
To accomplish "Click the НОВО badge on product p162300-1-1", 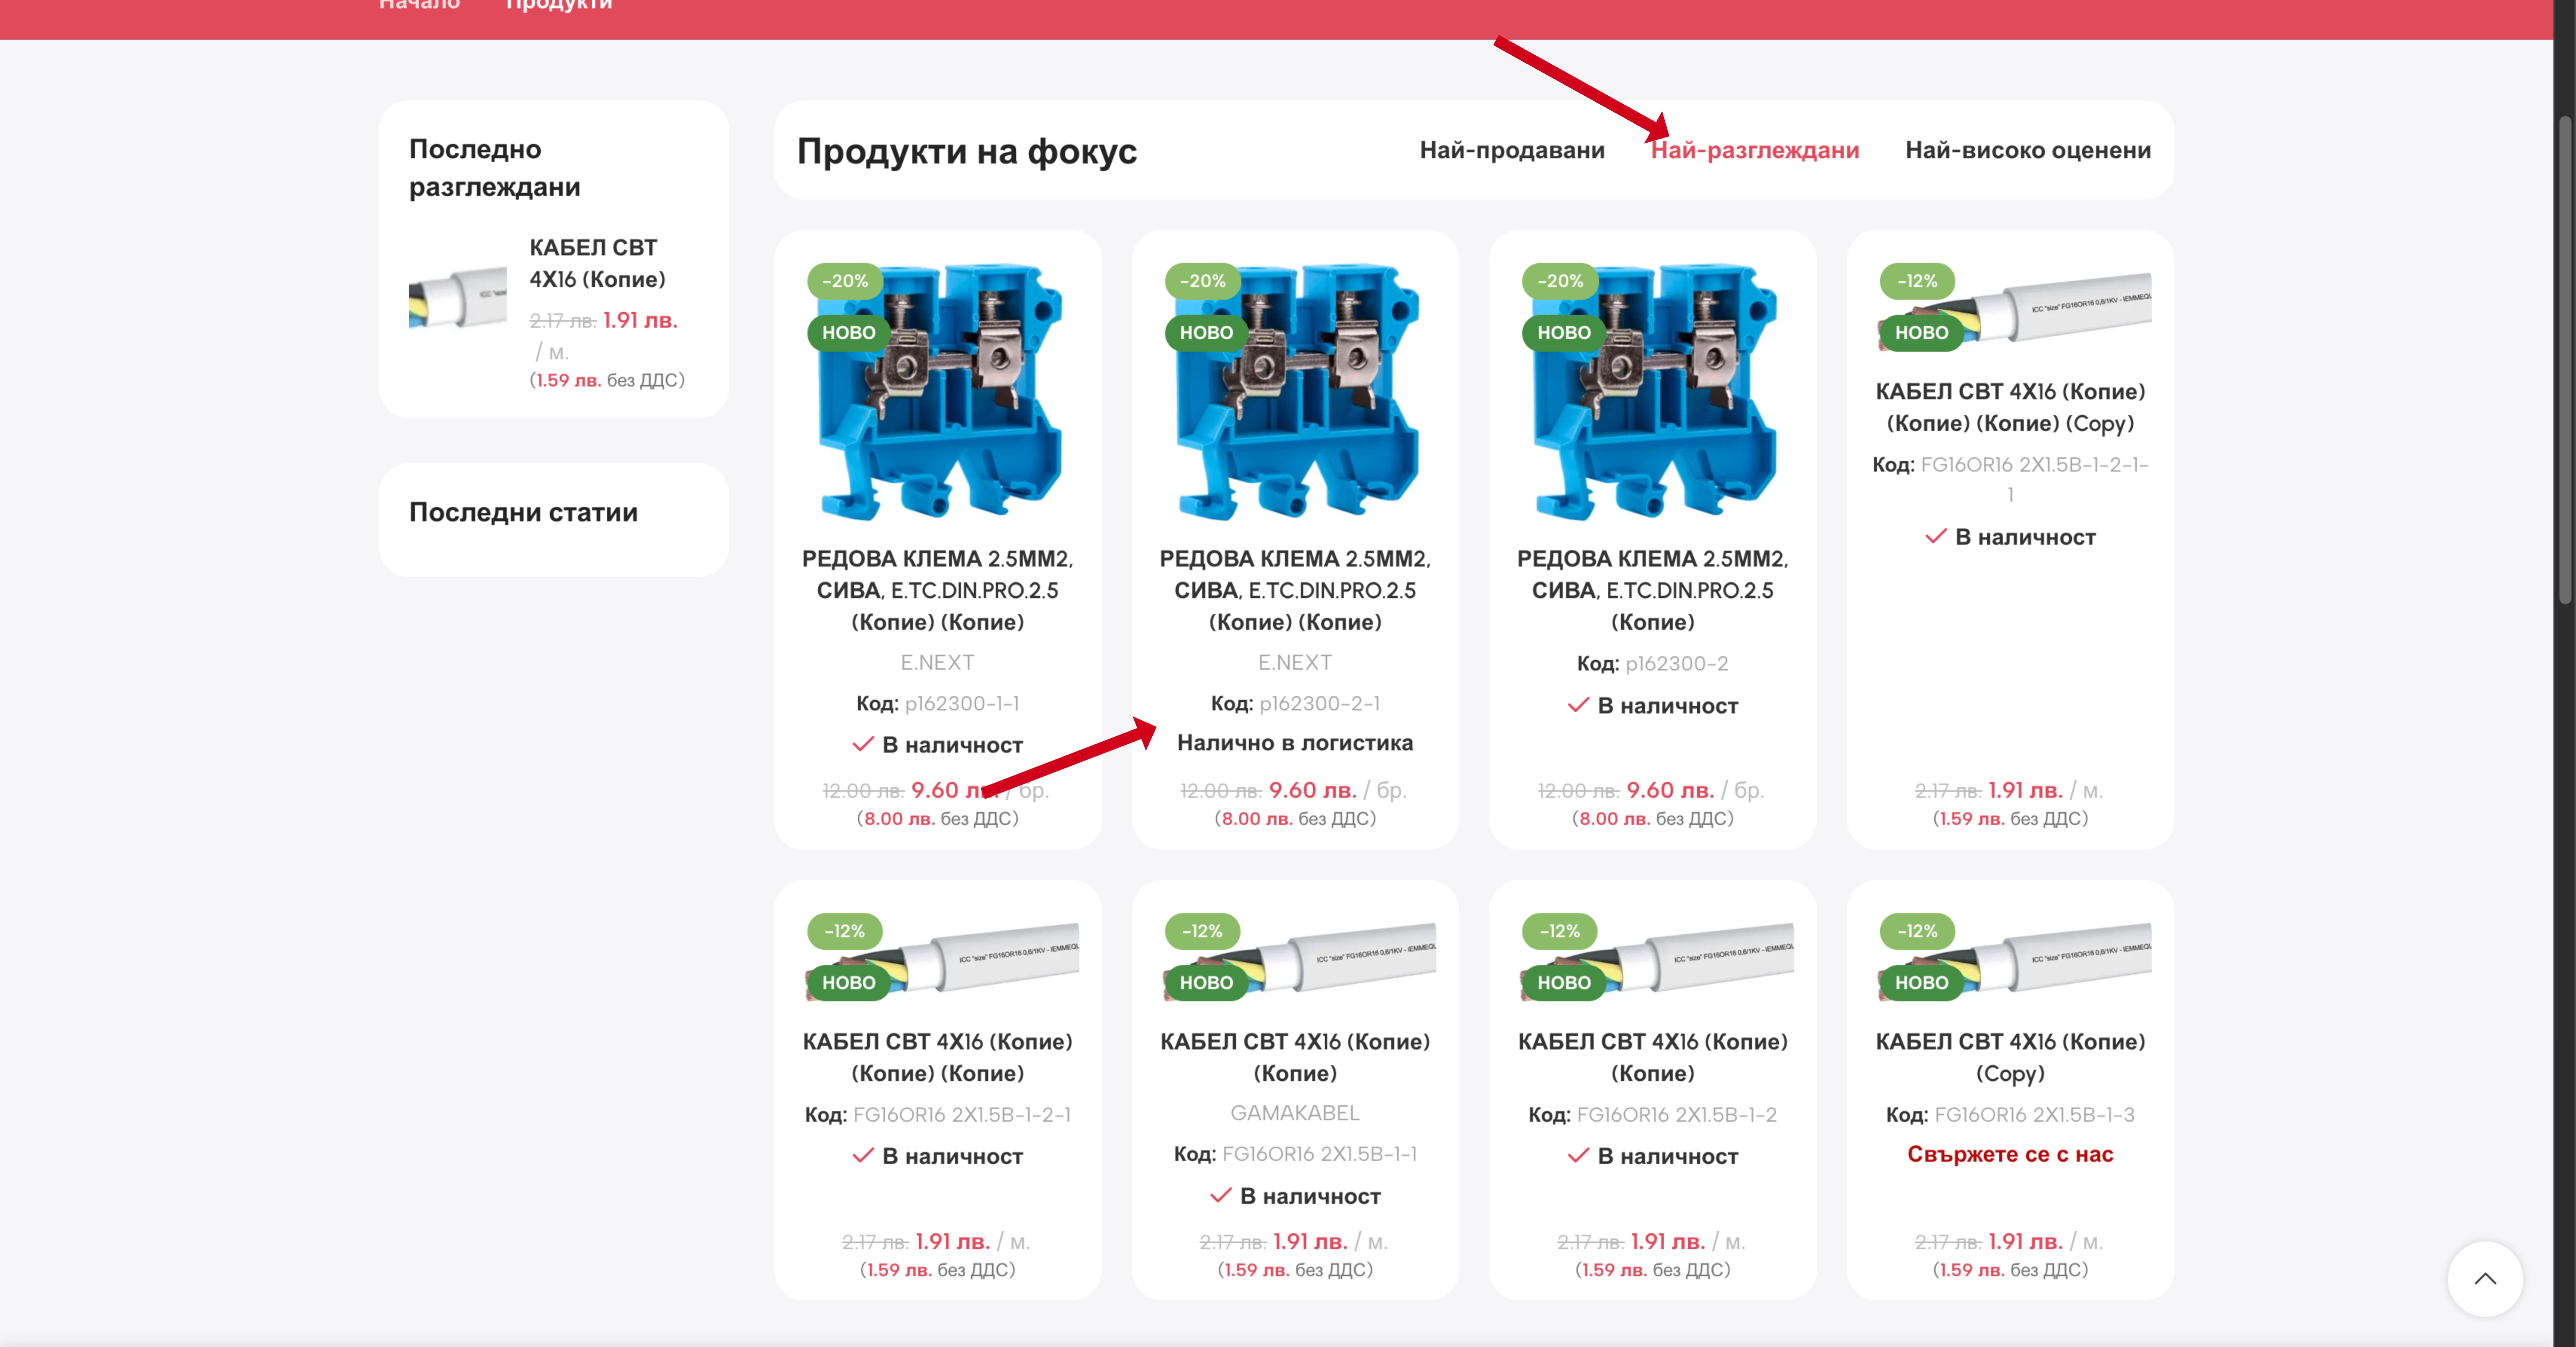I will pyautogui.click(x=848, y=333).
